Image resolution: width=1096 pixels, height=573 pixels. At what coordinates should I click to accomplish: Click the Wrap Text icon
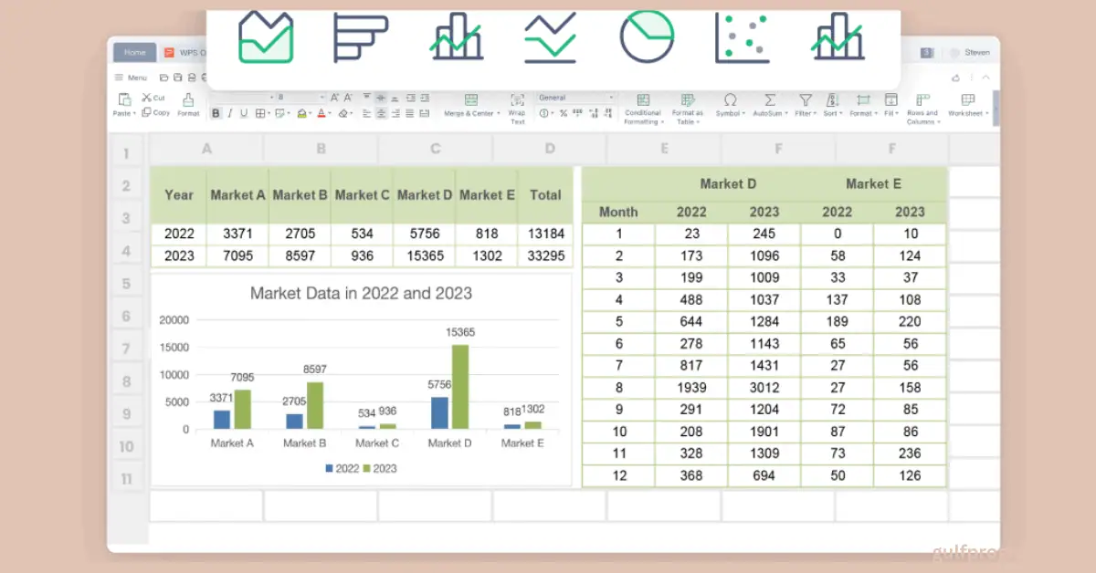(x=517, y=101)
